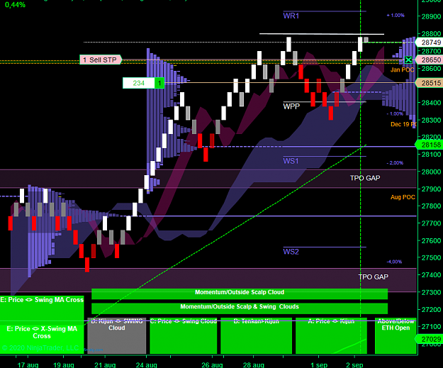The height and width of the screenshot is (368, 443).
Task: Click the 27300 price axis label
Action: [x=431, y=292]
